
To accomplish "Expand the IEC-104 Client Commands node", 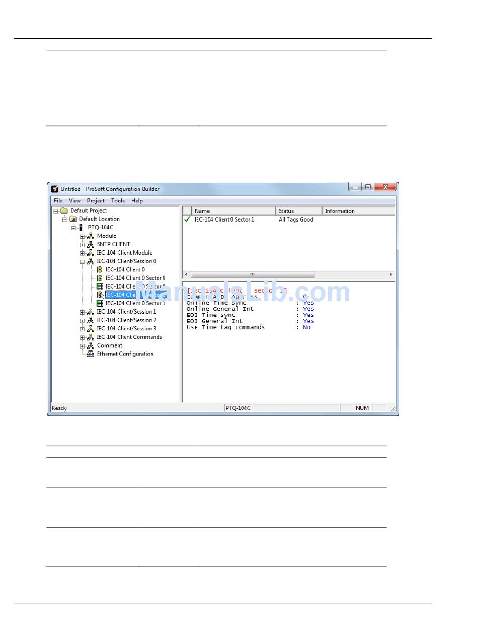I will (x=83, y=338).
